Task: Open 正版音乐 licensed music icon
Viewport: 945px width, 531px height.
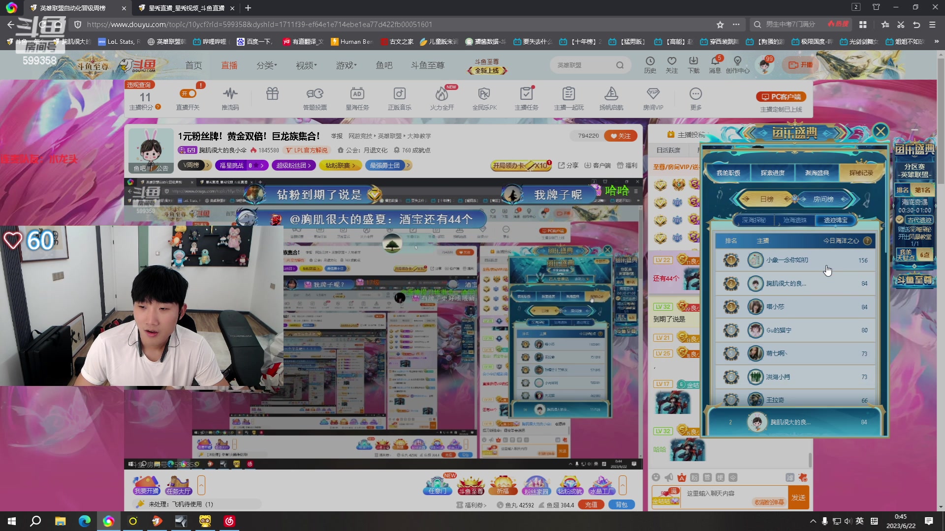Action: point(399,98)
